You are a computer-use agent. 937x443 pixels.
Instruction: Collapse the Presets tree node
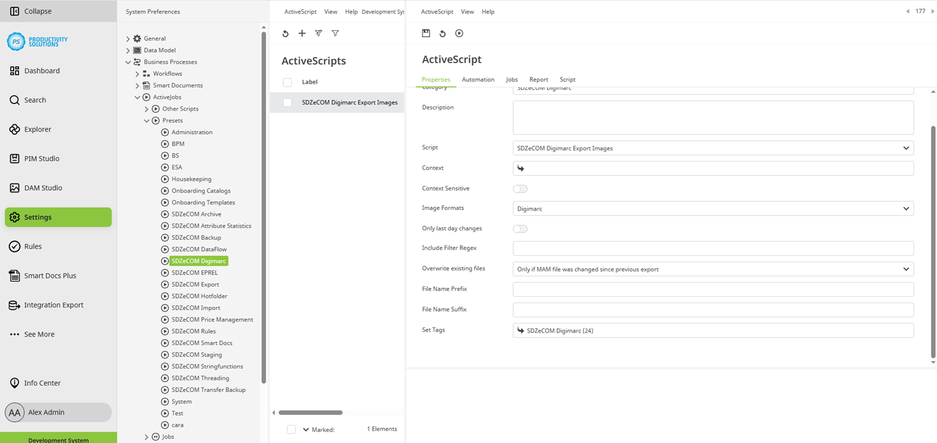pyautogui.click(x=147, y=121)
